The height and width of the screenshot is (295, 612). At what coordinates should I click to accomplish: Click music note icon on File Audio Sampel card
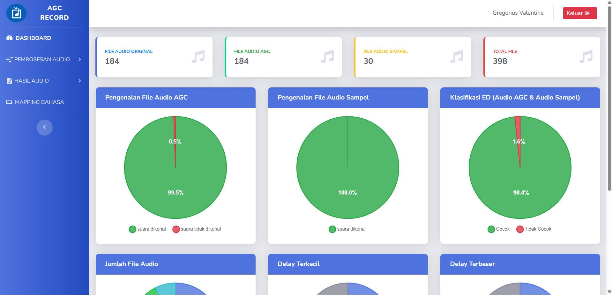click(457, 57)
